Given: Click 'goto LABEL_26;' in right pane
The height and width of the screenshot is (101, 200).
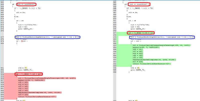Looking at the screenshot, I should coord(138,29).
